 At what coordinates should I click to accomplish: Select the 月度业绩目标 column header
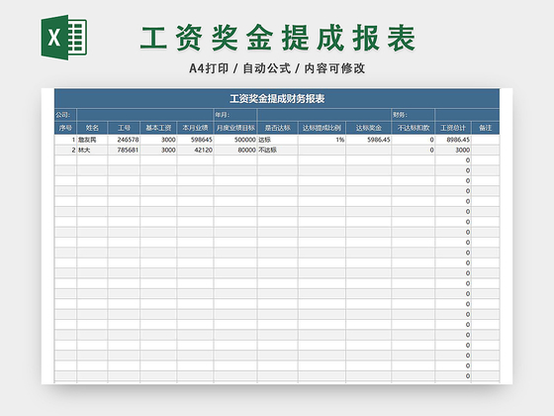[x=235, y=128]
